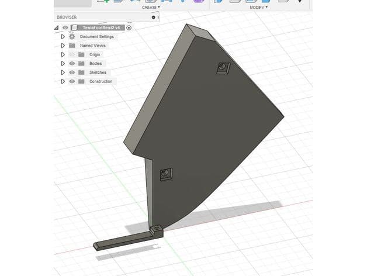Select the Document Settings row label
This screenshot has height=276, width=367.
point(97,37)
